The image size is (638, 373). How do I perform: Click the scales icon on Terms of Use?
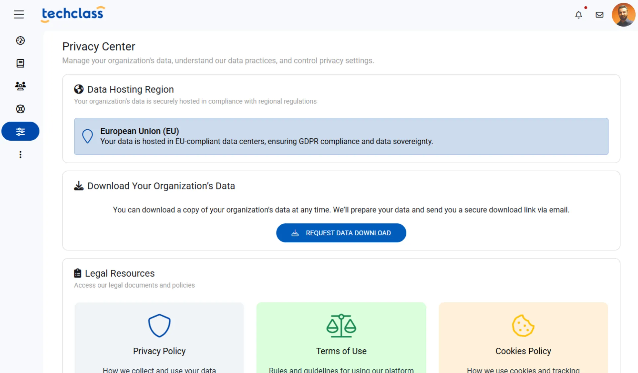pos(341,325)
